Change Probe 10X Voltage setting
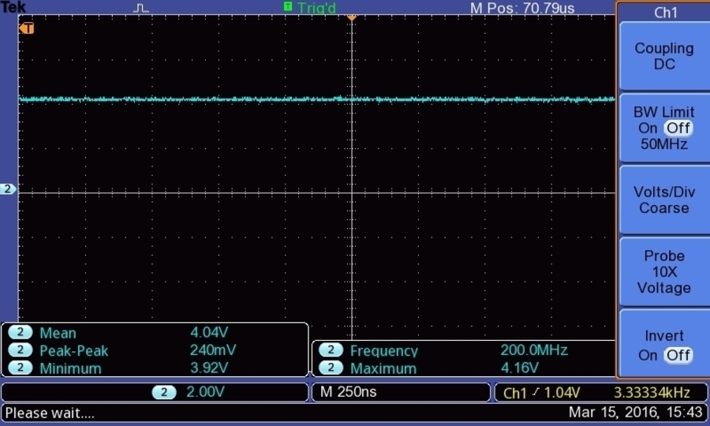Screen dimensions: 710x426 (x=663, y=271)
